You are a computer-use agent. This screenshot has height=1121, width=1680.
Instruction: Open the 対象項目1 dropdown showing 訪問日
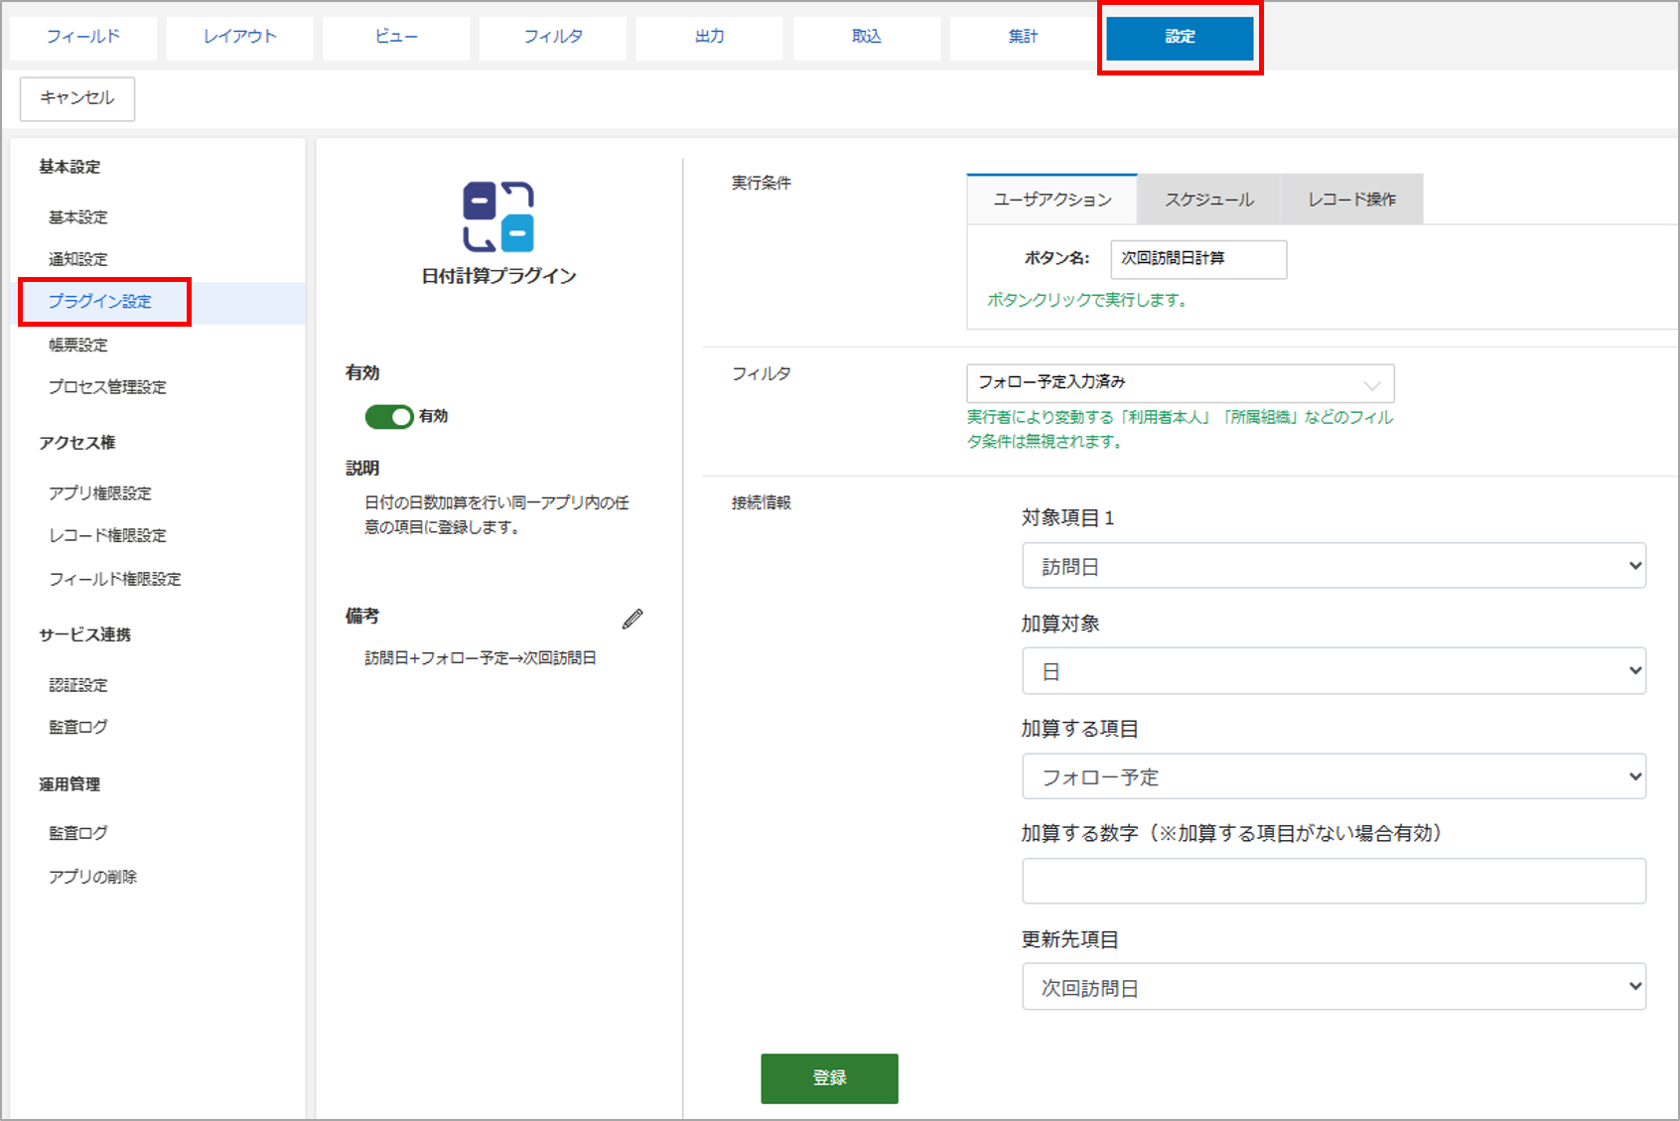pos(1333,566)
